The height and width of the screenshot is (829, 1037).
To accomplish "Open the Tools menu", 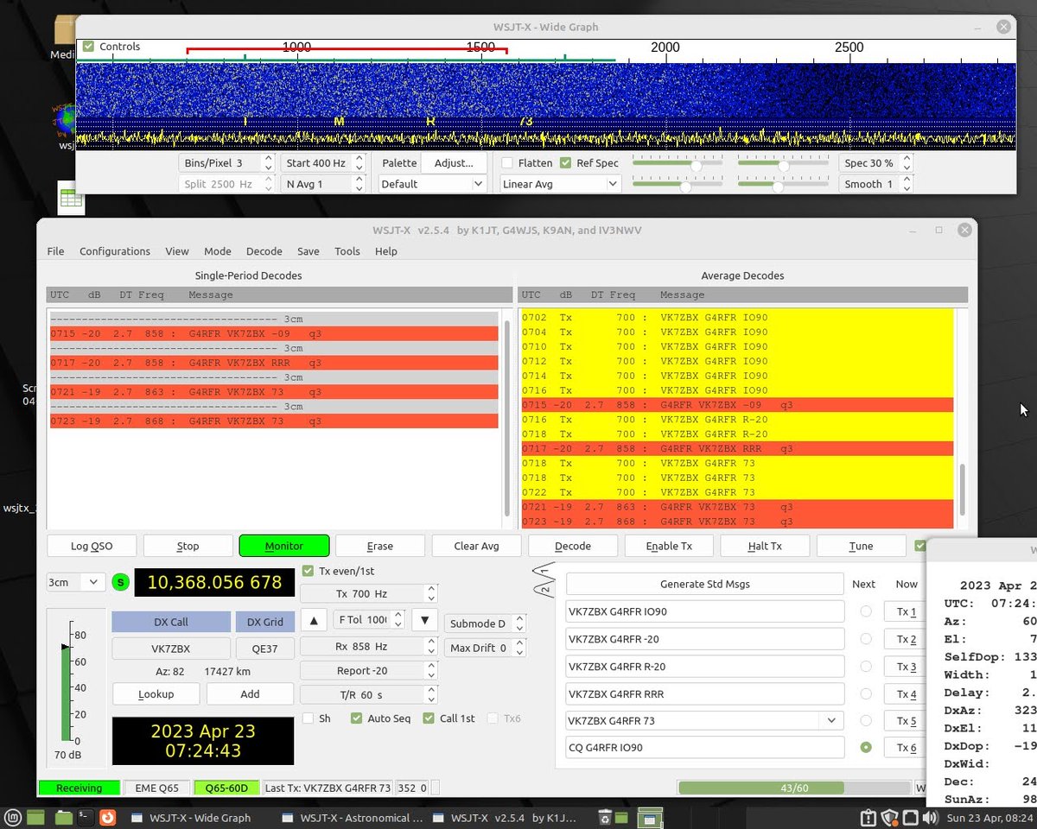I will (x=347, y=251).
